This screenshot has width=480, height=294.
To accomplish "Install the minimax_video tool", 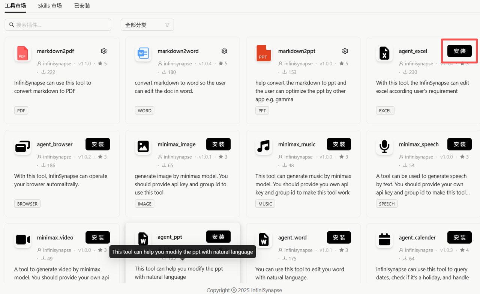I will [97, 237].
